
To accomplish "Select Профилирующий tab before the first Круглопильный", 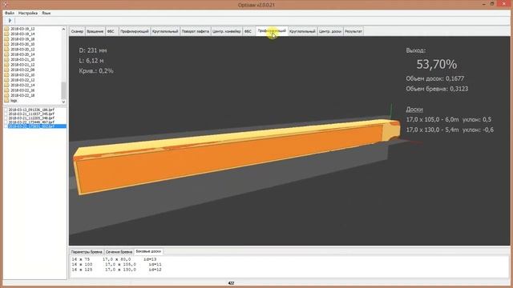I will tap(134, 31).
